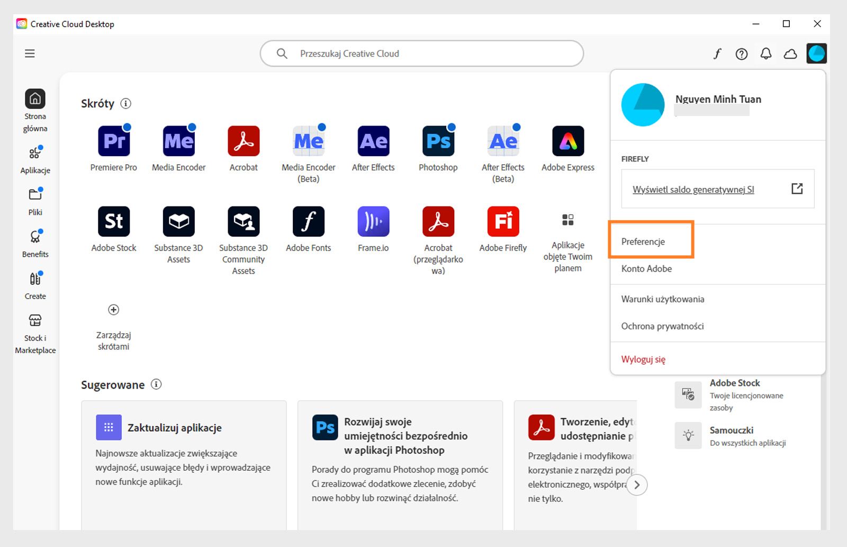Open Wyświetl saldo generatywnej SI link

694,189
